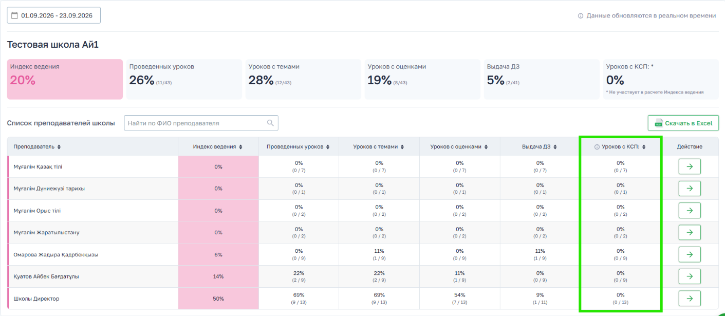The image size is (725, 316).
Task: Click teacher name Мұғалім Орыс тілі
Action: [x=37, y=211]
